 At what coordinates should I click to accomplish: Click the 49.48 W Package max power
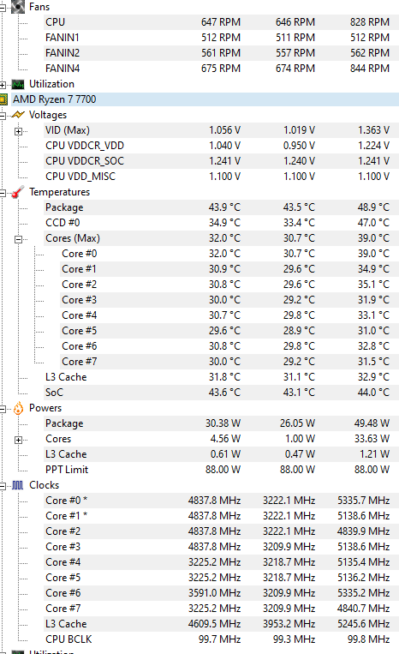click(372, 423)
